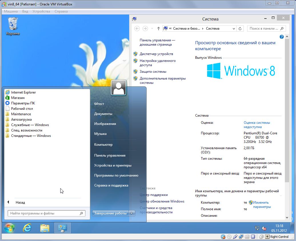Open recent locations dropdown arrow
Viewport: 296px width, 241px height.
point(152,29)
